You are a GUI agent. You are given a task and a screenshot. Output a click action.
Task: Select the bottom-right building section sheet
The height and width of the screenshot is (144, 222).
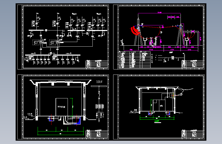point(159,107)
